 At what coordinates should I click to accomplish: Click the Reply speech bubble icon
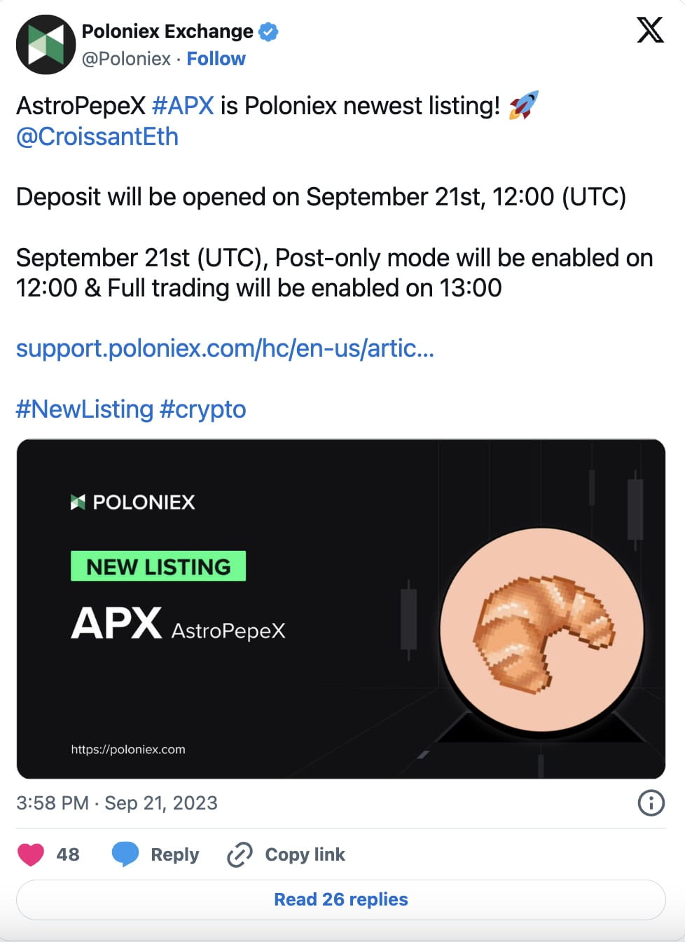tap(125, 854)
